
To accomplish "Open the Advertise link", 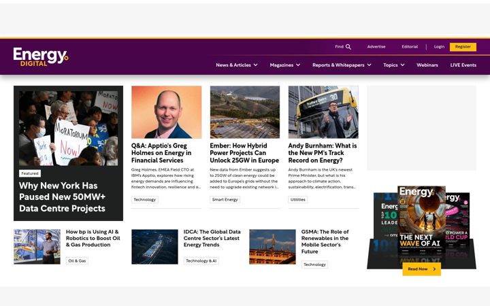I will point(376,46).
